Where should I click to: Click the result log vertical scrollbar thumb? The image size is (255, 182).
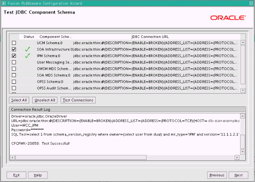coord(243,141)
